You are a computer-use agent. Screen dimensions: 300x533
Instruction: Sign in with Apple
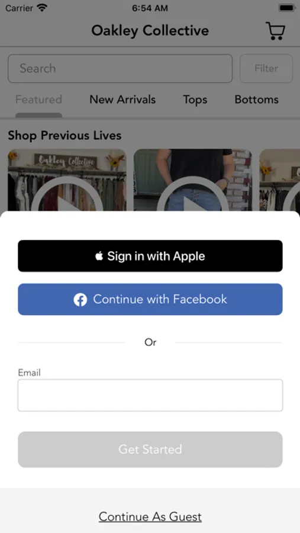[x=150, y=256]
